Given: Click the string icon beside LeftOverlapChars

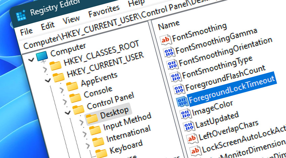Looking at the screenshot, I should [192, 139].
